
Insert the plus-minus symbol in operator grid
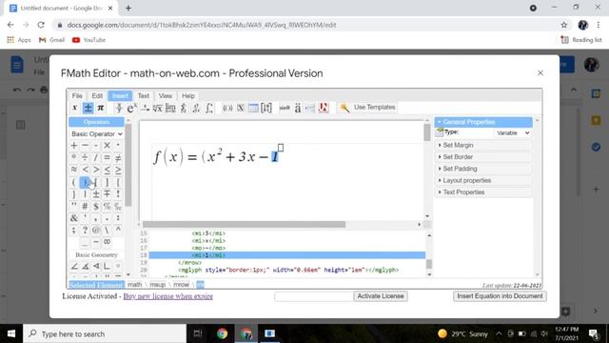(x=95, y=193)
